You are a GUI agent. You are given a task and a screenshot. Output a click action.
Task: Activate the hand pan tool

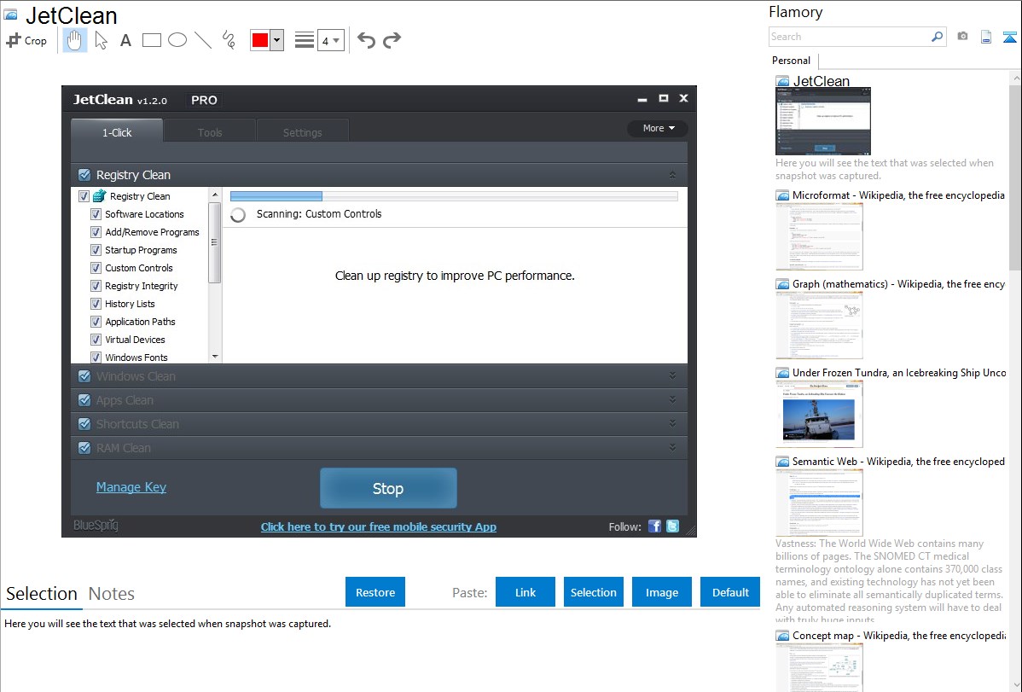pos(75,40)
